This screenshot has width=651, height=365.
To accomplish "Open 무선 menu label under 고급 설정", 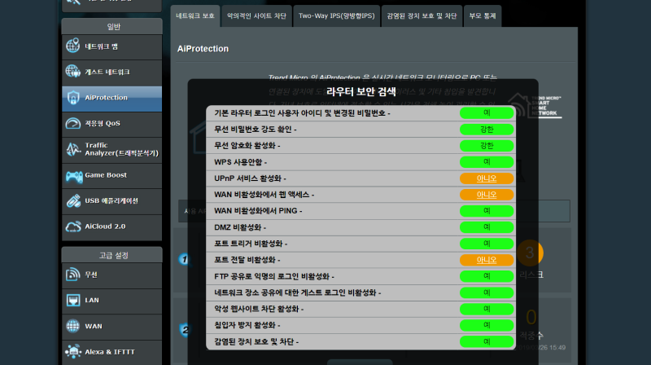I will (x=91, y=275).
